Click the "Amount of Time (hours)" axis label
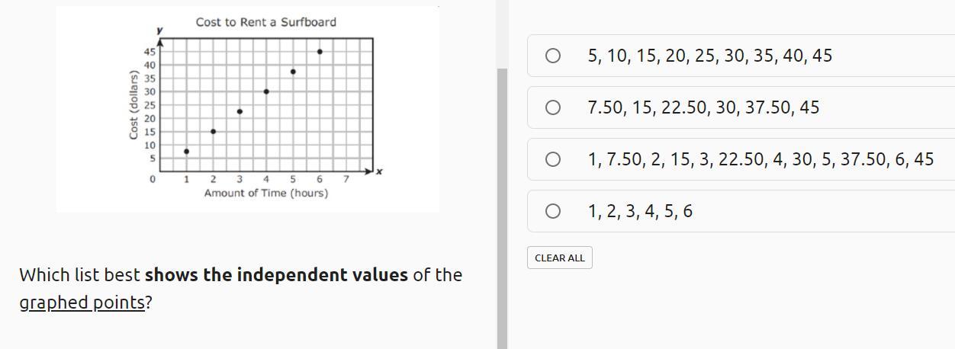 (x=265, y=194)
